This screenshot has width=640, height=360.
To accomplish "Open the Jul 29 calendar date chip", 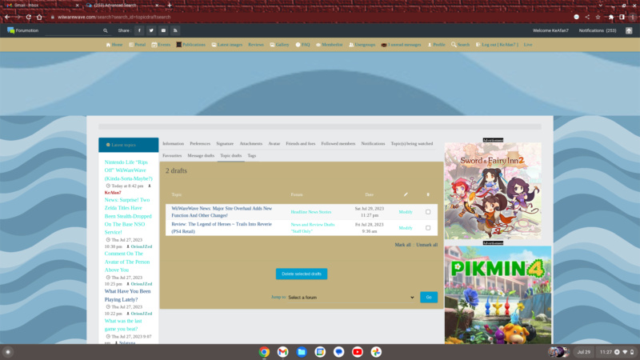I will [x=584, y=352].
